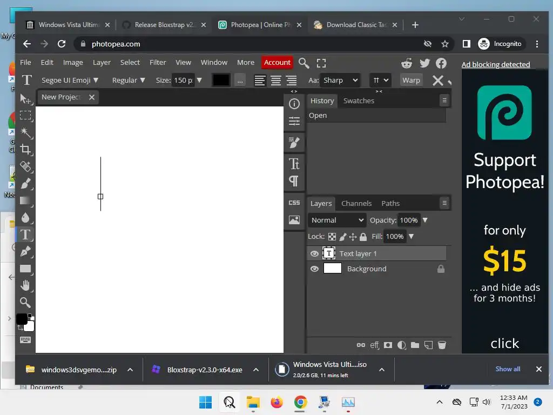Image resolution: width=553 pixels, height=415 pixels.
Task: Hide the Background layer eye icon
Action: pyautogui.click(x=314, y=269)
